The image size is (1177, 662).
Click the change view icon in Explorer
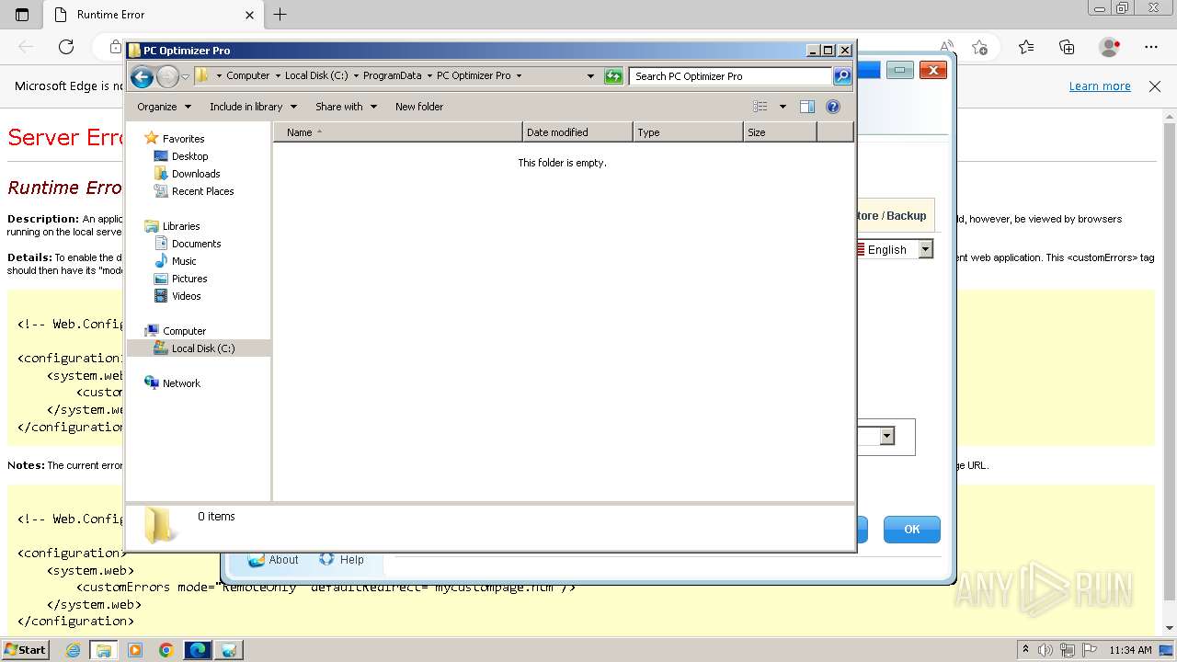click(x=760, y=107)
